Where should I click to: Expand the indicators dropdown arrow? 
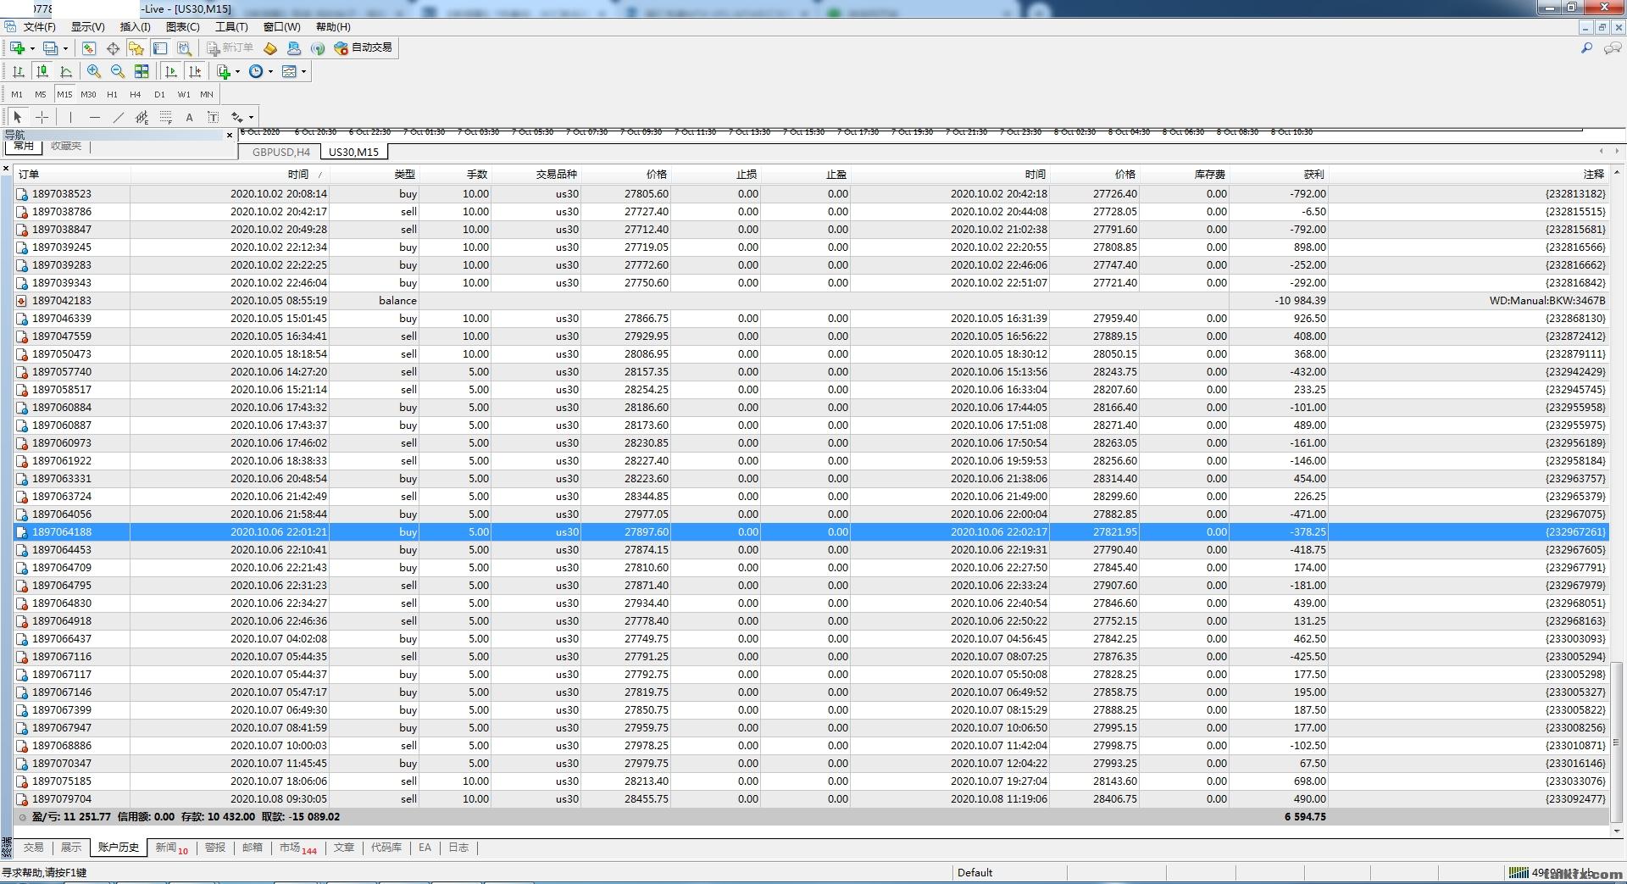pos(237,72)
